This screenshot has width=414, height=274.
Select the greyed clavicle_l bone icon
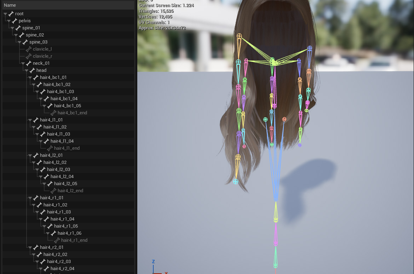(x=29, y=49)
